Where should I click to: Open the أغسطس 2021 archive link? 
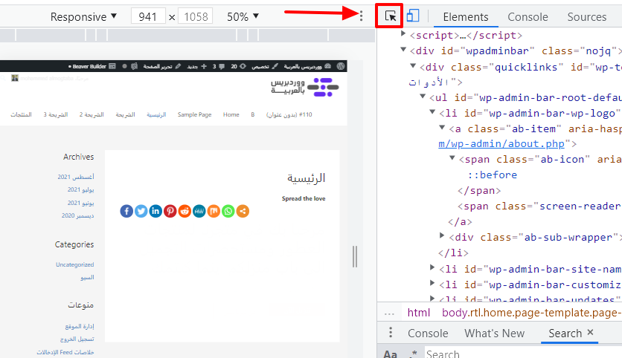coord(75,177)
